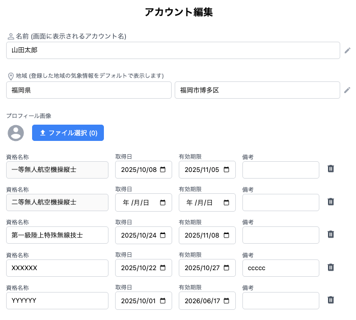Click the city field showing 福岡市博多区
Screen dimensions: 356x320
point(257,90)
